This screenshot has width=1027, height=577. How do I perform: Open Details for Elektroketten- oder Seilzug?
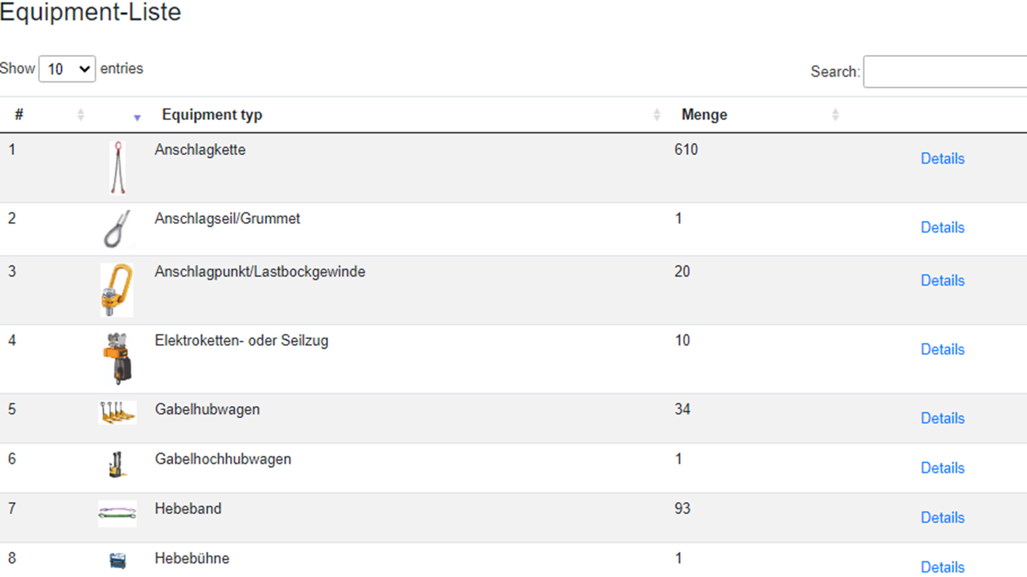point(943,349)
